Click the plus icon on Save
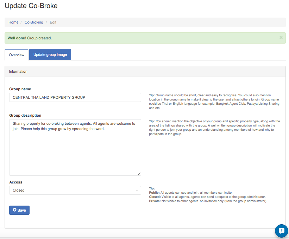This screenshot has height=239, width=289. coord(14,210)
